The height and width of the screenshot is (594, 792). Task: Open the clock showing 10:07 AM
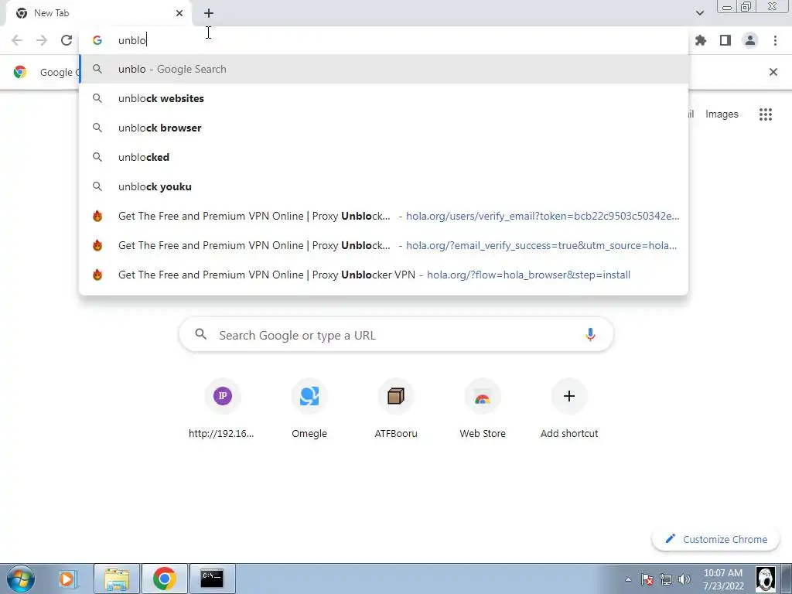point(723,579)
